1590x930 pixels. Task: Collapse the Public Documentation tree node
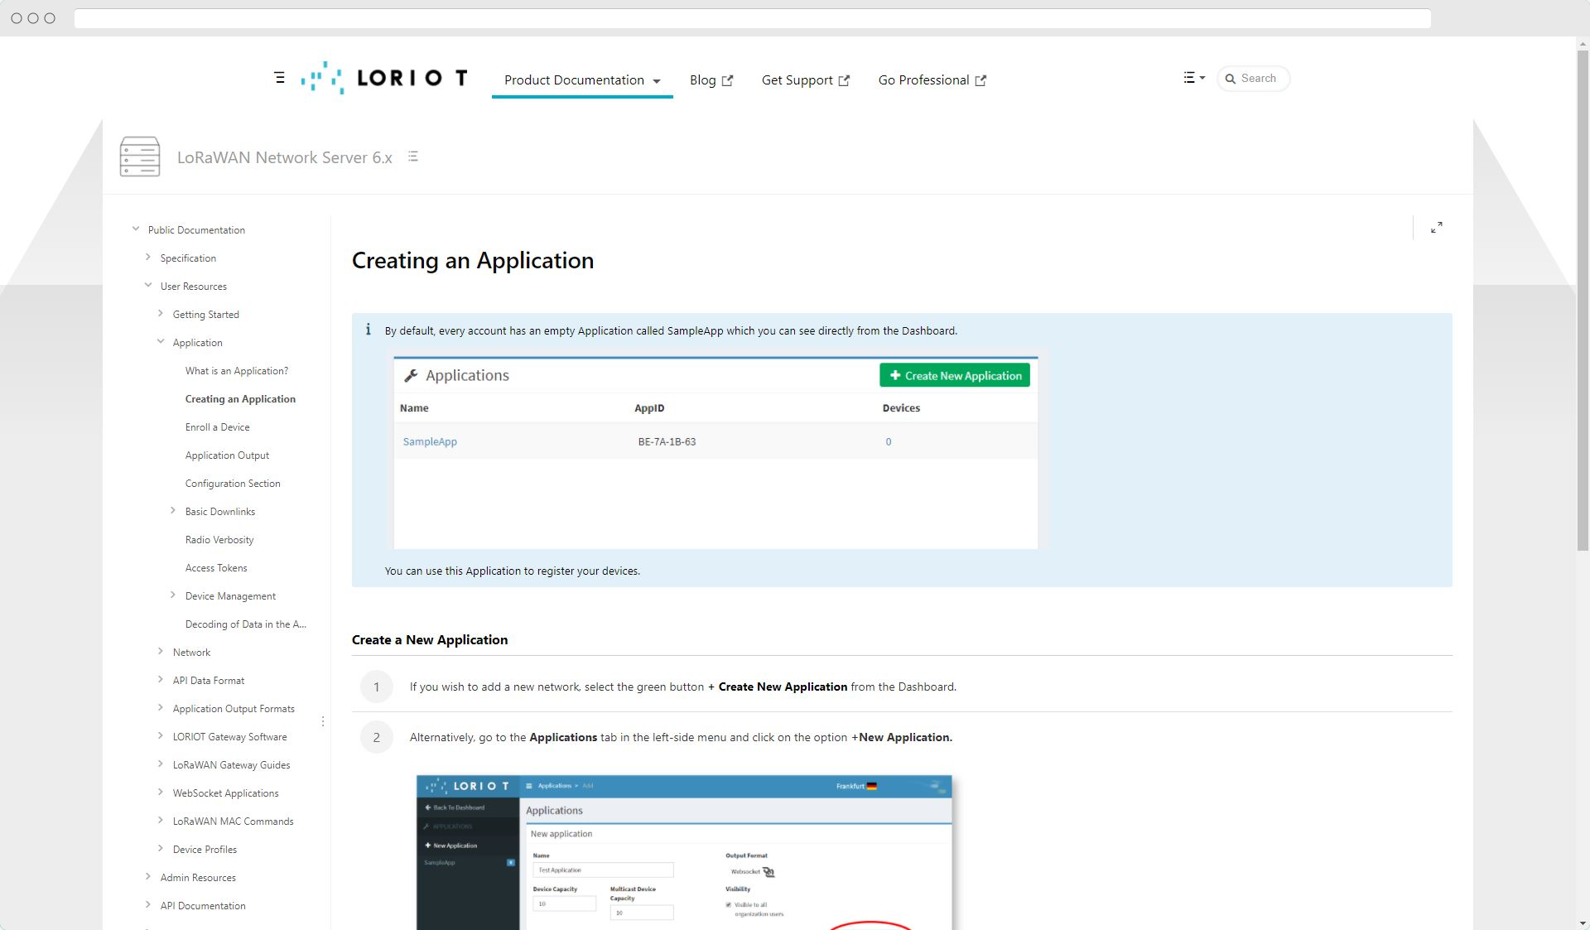point(136,229)
